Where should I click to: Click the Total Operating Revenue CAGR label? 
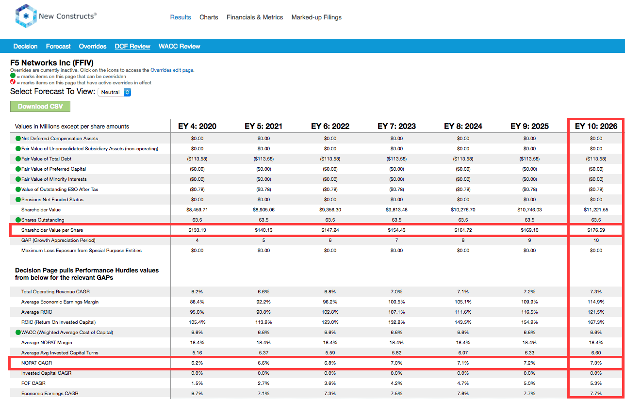56,292
